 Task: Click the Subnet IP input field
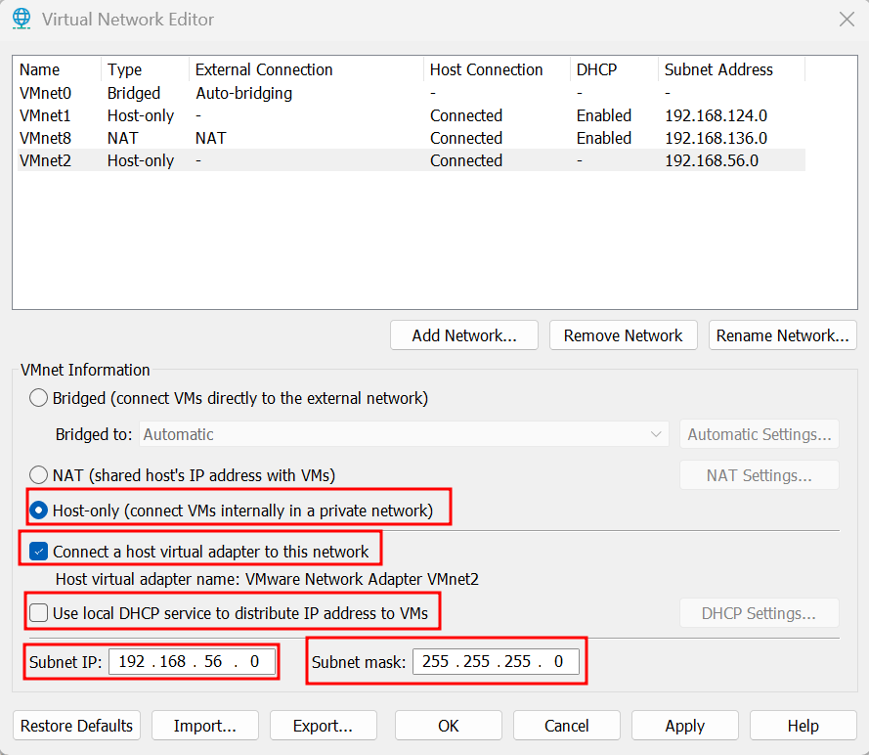point(192,661)
